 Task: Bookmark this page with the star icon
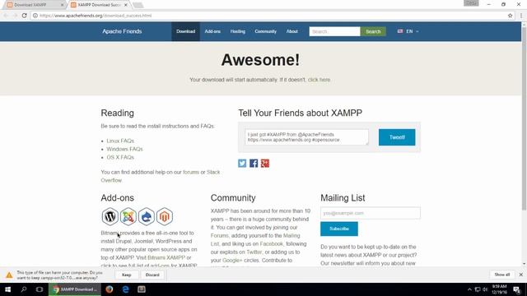coord(511,16)
